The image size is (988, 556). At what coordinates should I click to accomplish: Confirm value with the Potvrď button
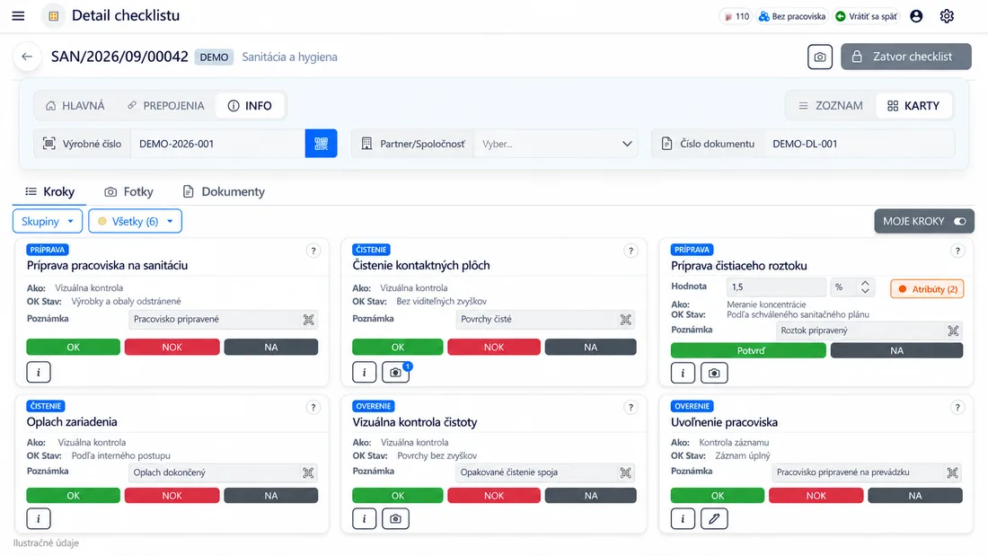click(x=748, y=350)
